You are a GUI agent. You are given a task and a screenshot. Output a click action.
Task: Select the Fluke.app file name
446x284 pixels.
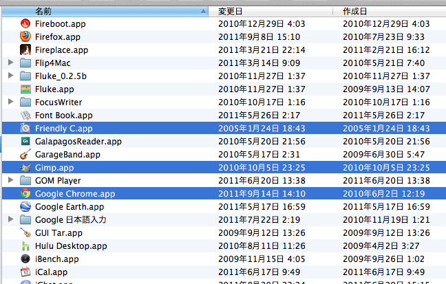[54, 89]
